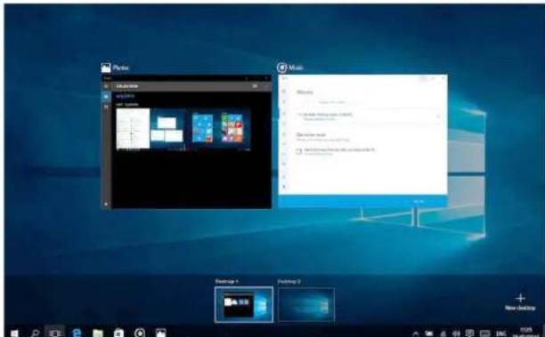The height and width of the screenshot is (337, 545).
Task: Click the Photos app icon in window title
Action: 106,68
